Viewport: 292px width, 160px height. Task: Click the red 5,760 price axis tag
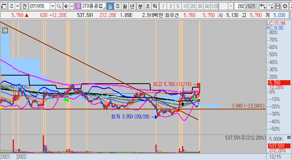pos(279,83)
